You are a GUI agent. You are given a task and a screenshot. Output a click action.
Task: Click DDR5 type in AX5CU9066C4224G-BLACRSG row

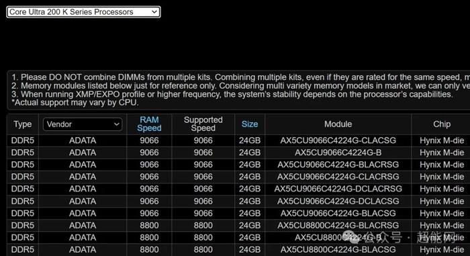click(22, 165)
